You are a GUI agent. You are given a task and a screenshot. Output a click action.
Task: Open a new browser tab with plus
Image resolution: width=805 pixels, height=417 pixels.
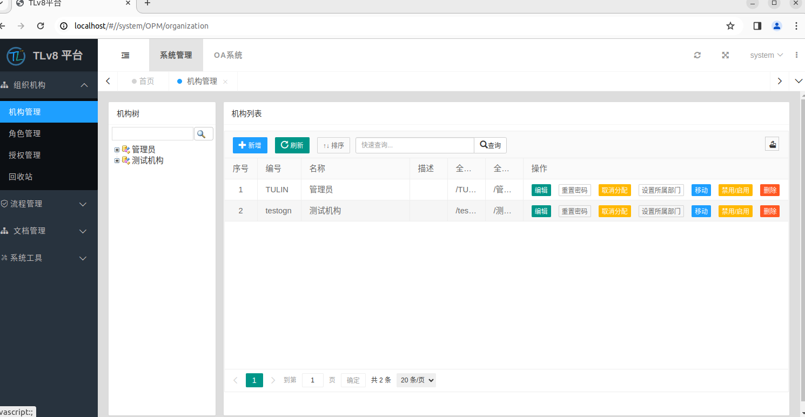click(x=147, y=3)
